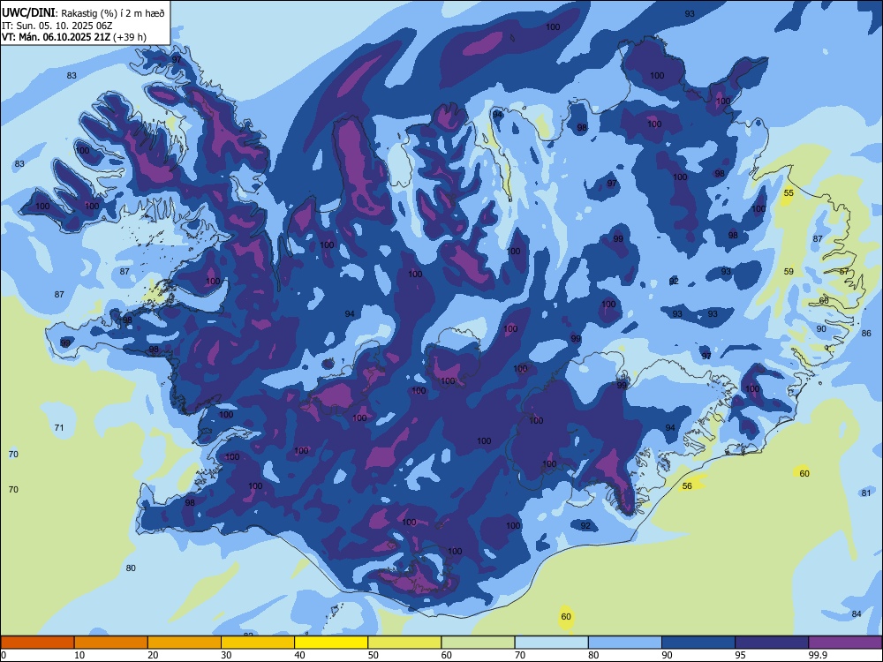Click the '57' humidity value on the map
Viewport: 883px width, 662px height.
844,271
